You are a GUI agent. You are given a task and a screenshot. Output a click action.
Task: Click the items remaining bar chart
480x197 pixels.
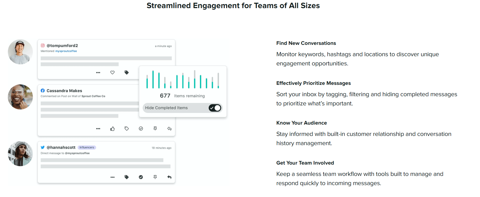(x=183, y=79)
